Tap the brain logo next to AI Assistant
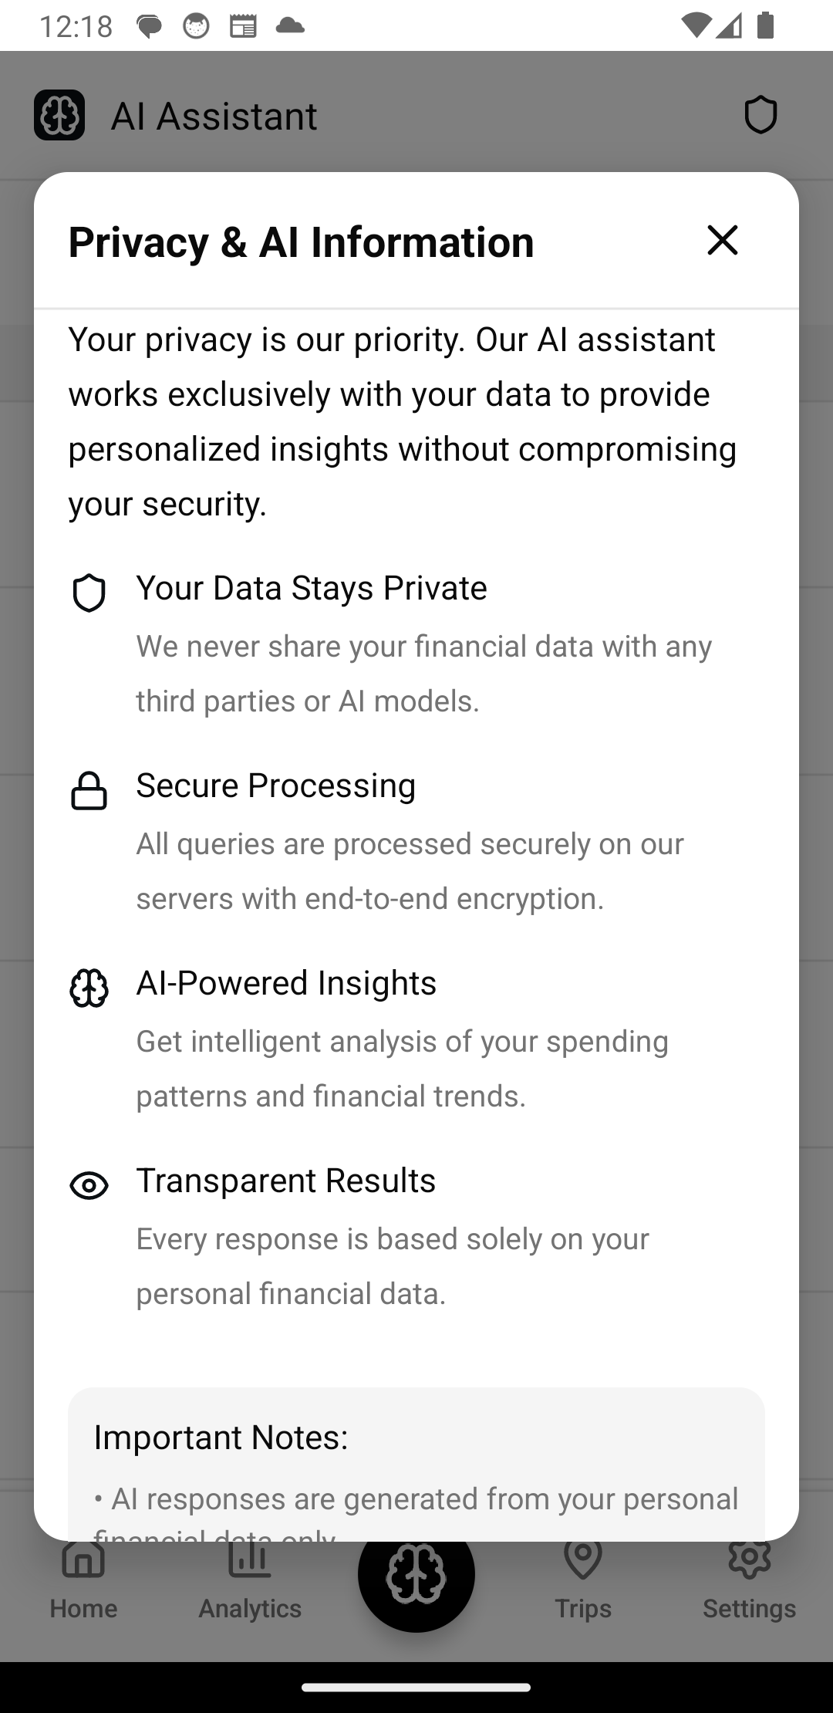The height and width of the screenshot is (1713, 833). tap(61, 114)
